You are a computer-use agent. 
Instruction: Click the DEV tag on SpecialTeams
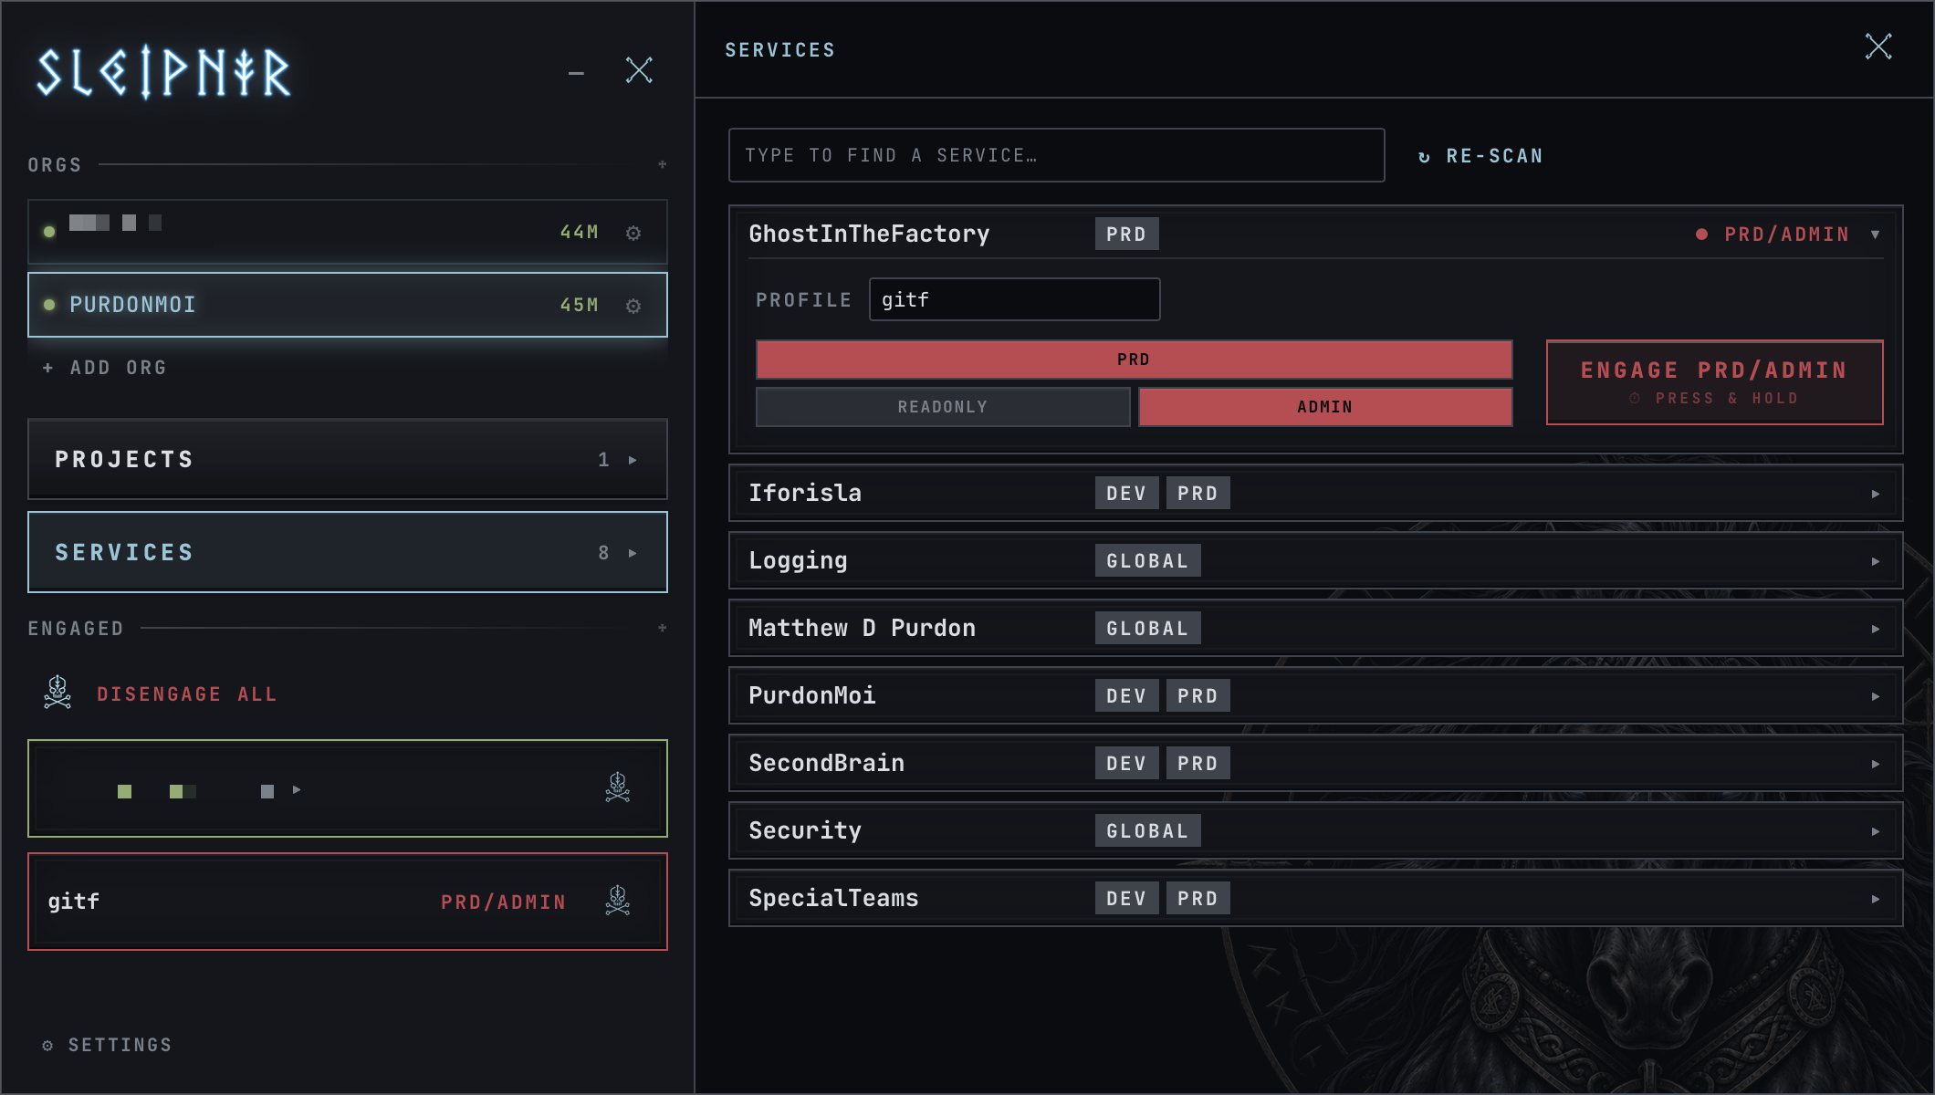coord(1126,898)
